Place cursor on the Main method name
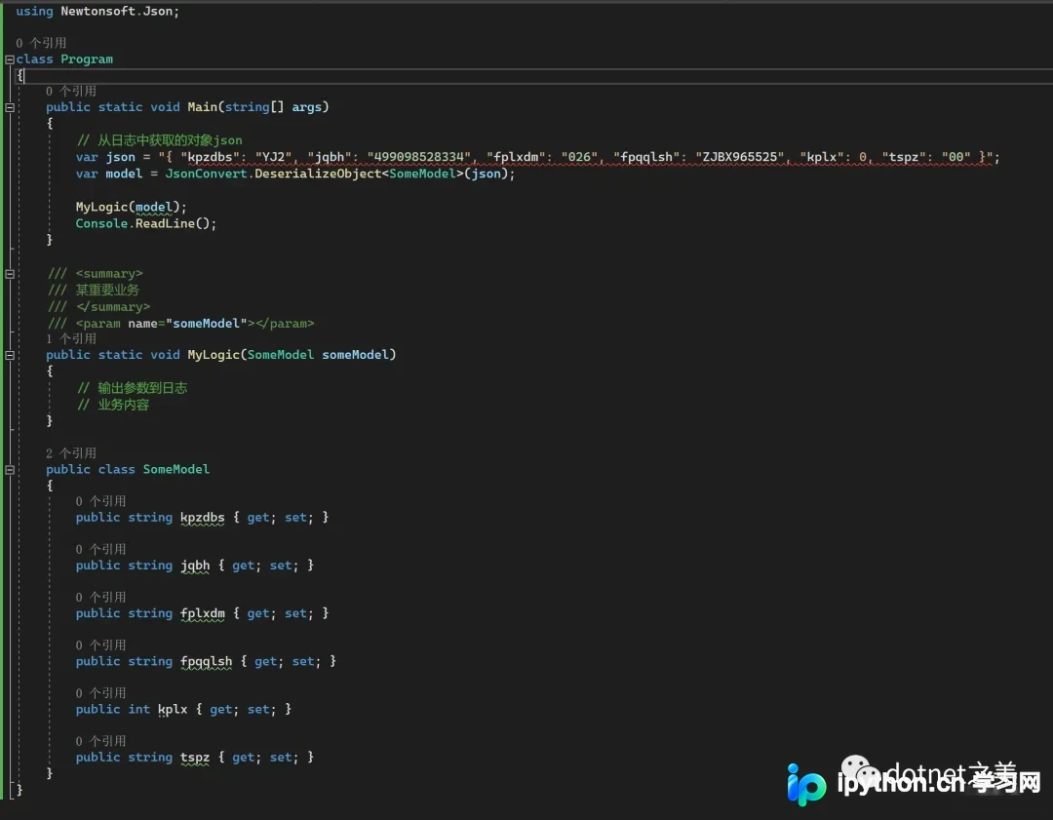 click(x=202, y=107)
